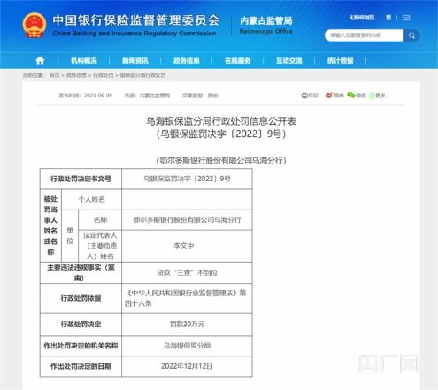Share via the WeChat (微信) icon
The height and width of the screenshot is (390, 438).
pyautogui.click(x=357, y=96)
